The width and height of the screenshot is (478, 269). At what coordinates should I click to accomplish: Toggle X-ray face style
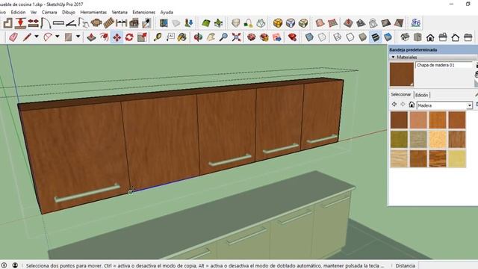click(309, 37)
